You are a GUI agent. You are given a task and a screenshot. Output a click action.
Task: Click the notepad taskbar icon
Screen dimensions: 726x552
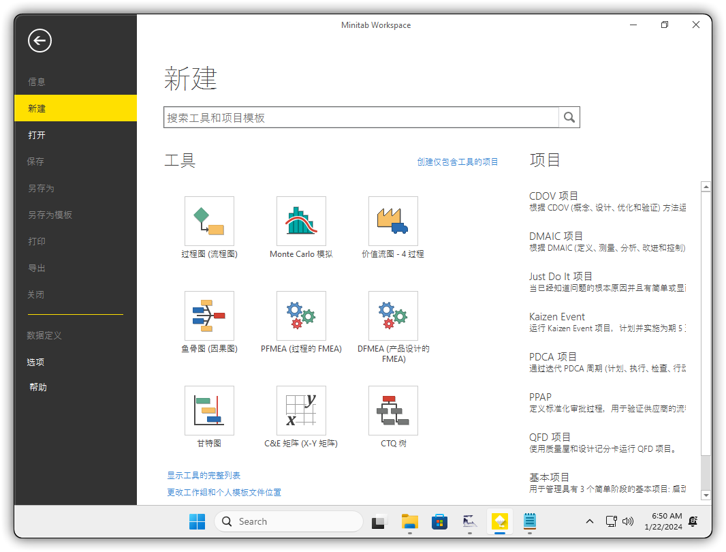[x=530, y=521]
